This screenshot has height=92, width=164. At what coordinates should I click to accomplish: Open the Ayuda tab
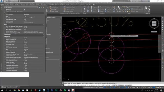click(68, 5)
